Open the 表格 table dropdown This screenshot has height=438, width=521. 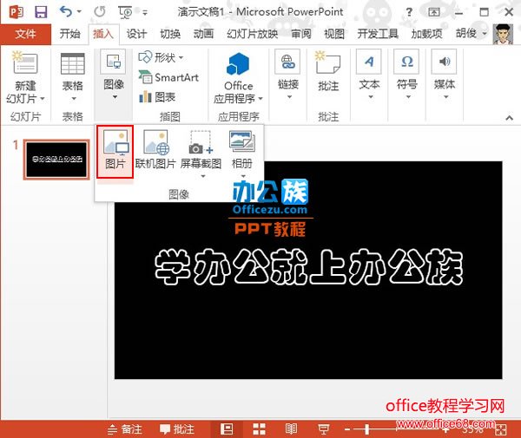[x=72, y=78]
